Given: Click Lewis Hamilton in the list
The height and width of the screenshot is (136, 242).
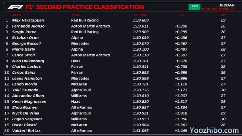Looking at the screenshot, I should [27, 78].
